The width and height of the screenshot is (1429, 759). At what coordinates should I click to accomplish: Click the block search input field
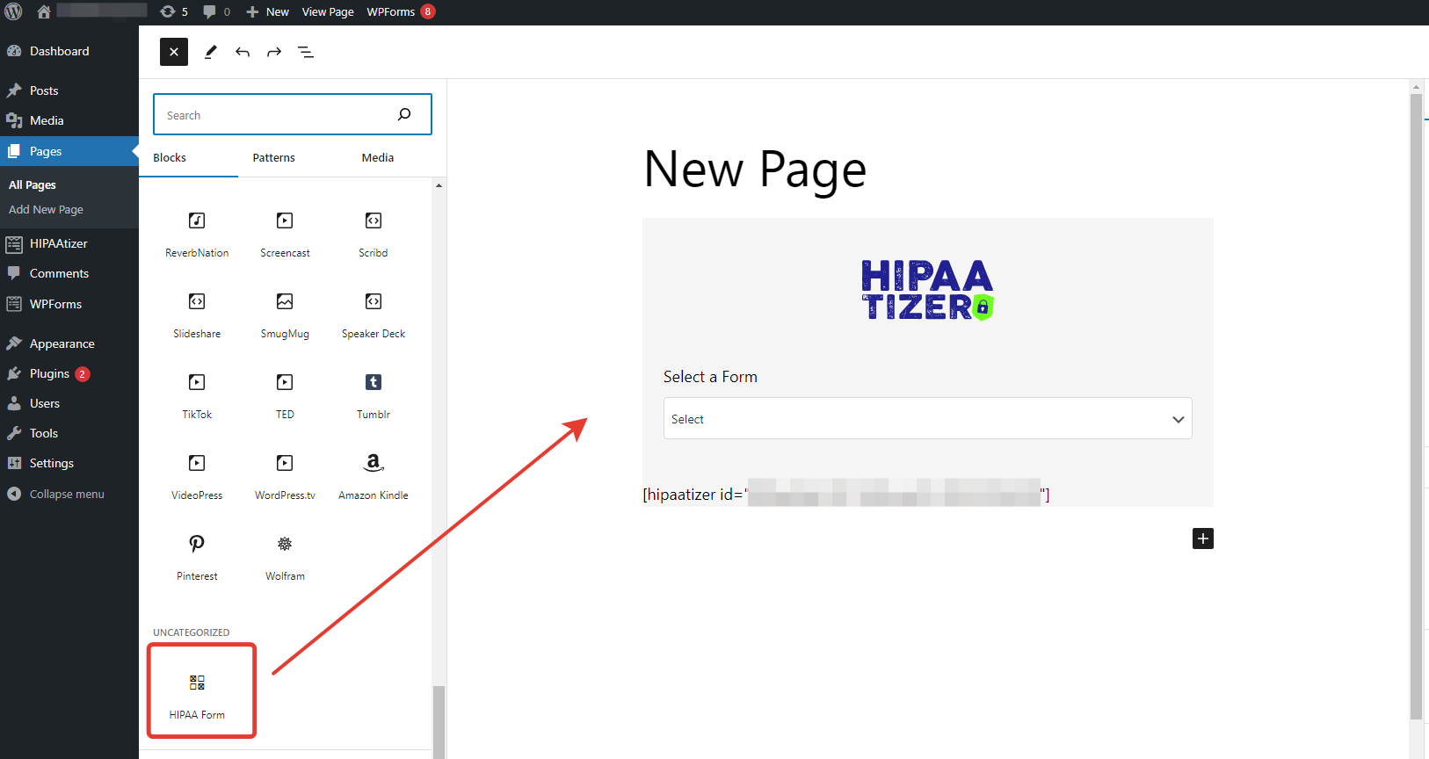(x=277, y=115)
